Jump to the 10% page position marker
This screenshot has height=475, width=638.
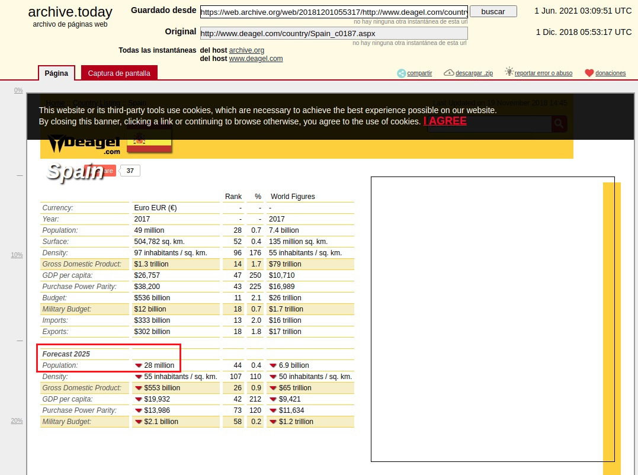pyautogui.click(x=17, y=255)
